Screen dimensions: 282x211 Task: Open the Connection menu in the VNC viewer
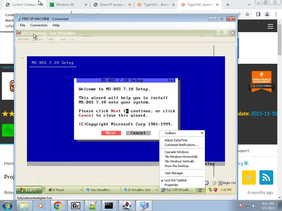pyautogui.click(x=39, y=25)
